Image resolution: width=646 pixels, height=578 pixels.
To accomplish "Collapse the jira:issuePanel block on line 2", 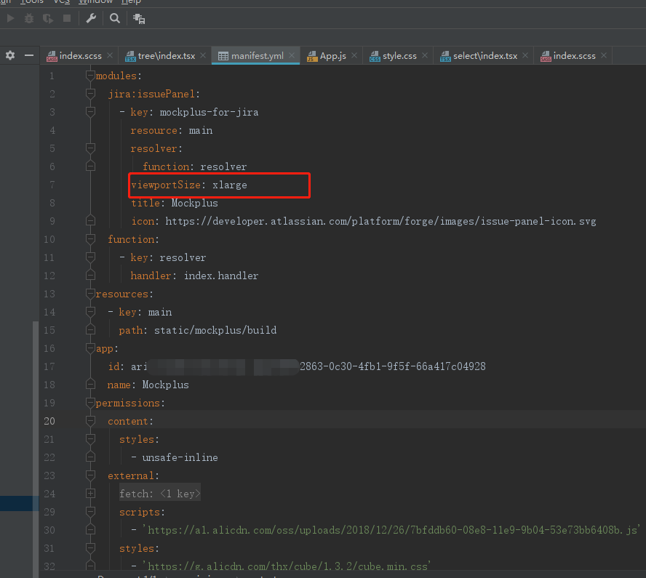I will coord(90,94).
